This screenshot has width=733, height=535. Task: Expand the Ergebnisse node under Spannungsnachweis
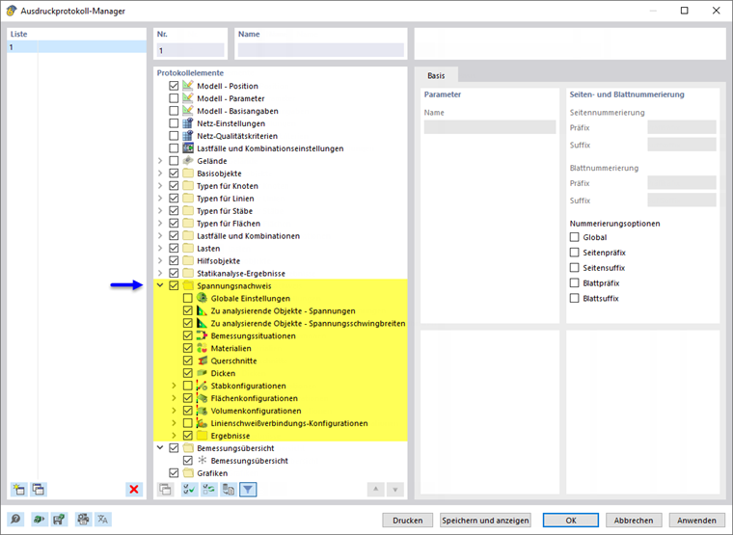pos(174,436)
